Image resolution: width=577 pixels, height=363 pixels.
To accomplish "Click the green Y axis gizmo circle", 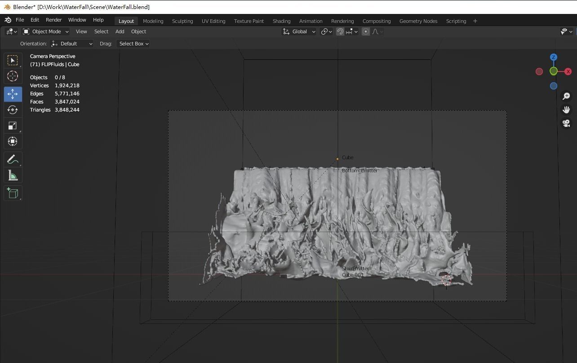I will [x=554, y=71].
